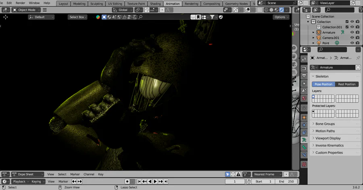
Task: Switch to material preview shading
Action: click(276, 10)
